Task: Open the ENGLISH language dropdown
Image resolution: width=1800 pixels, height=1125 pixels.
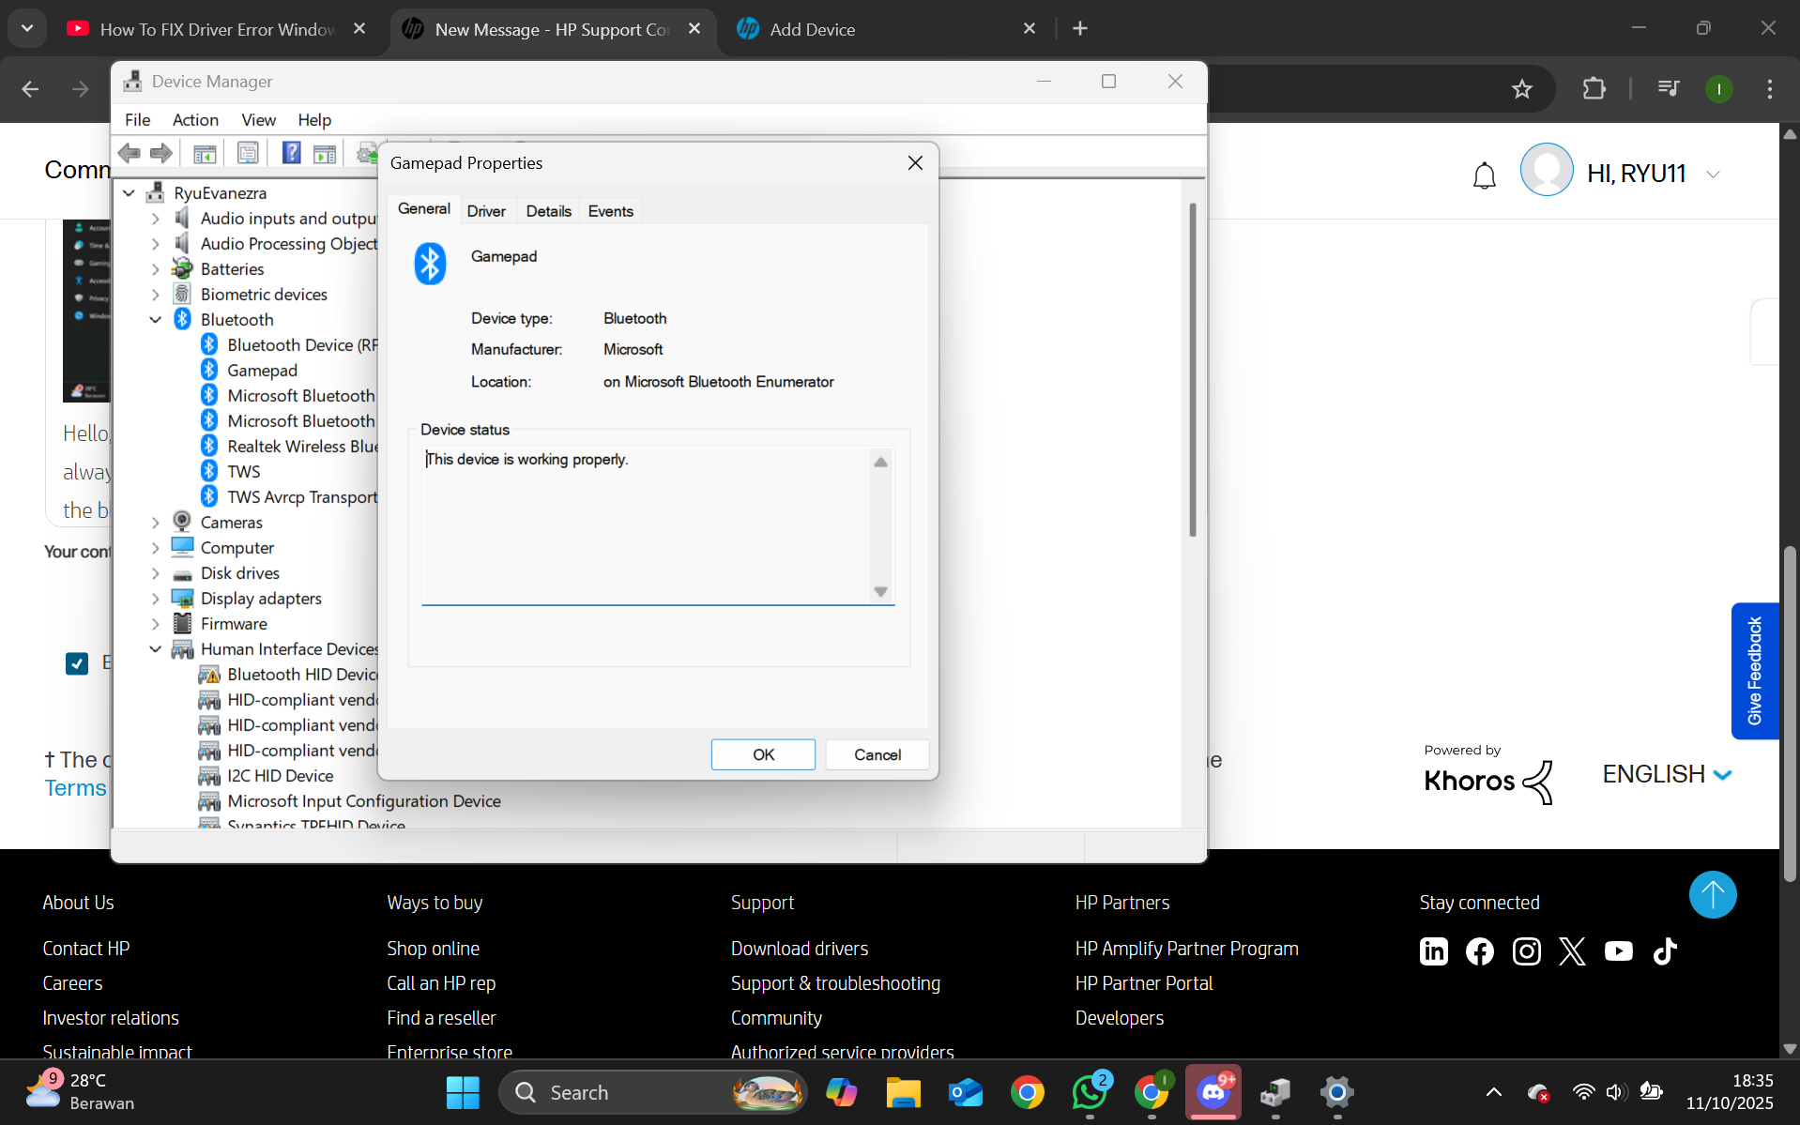Action: tap(1667, 774)
